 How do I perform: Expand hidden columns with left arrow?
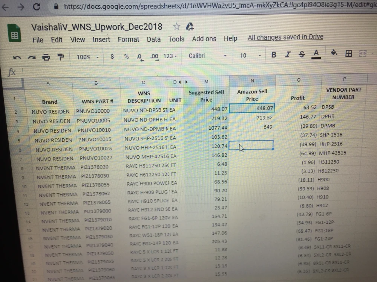(179, 82)
